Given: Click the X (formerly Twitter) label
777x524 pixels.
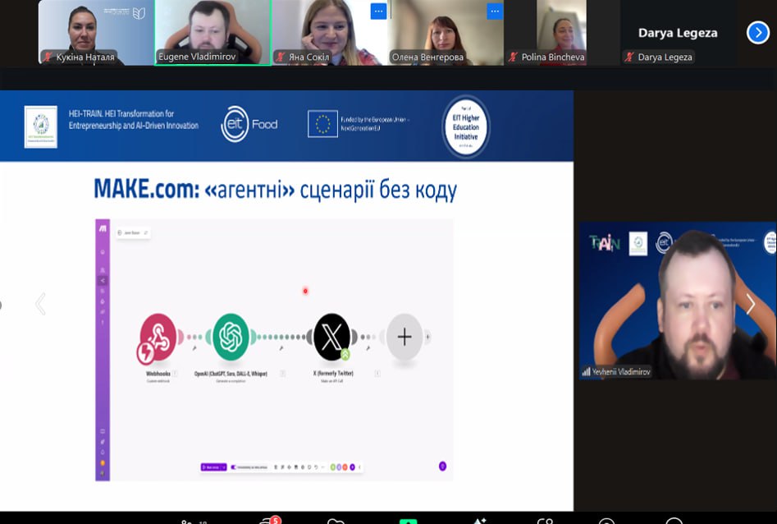Looking at the screenshot, I should (333, 373).
